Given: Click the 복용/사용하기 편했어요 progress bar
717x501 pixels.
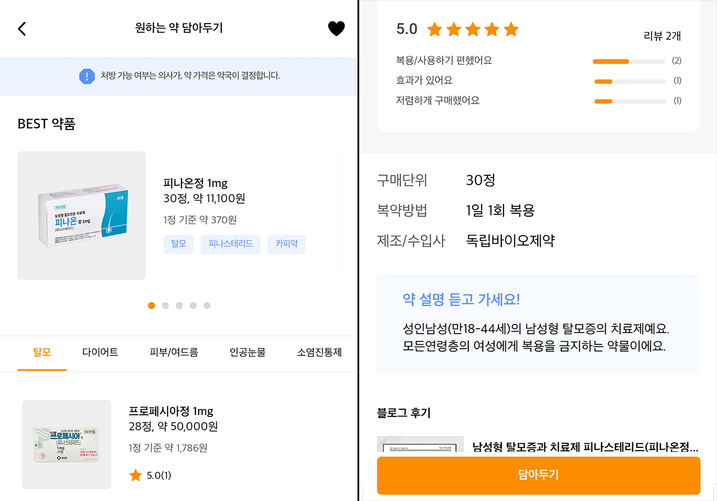Looking at the screenshot, I should (x=628, y=61).
